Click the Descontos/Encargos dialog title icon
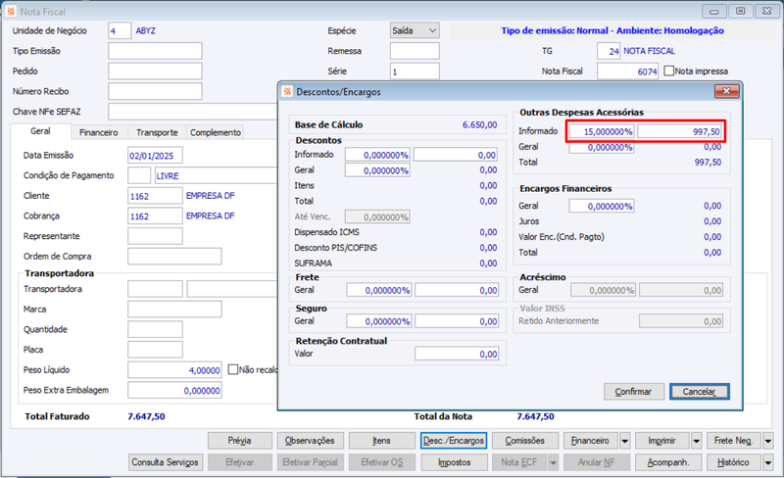 point(287,91)
